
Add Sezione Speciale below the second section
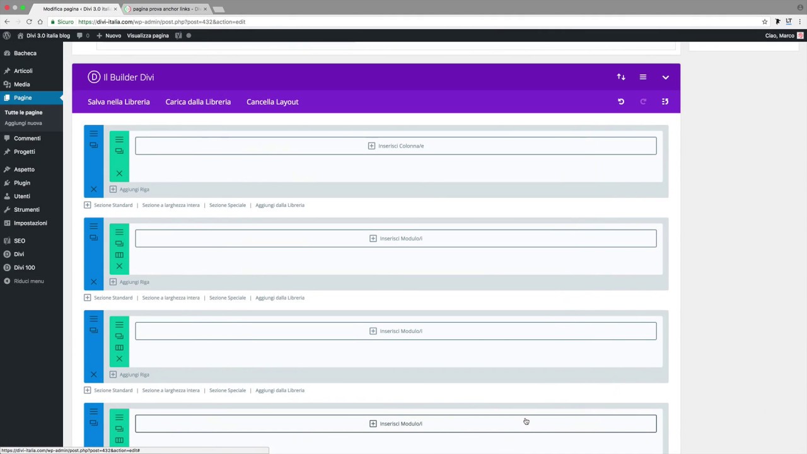228,298
